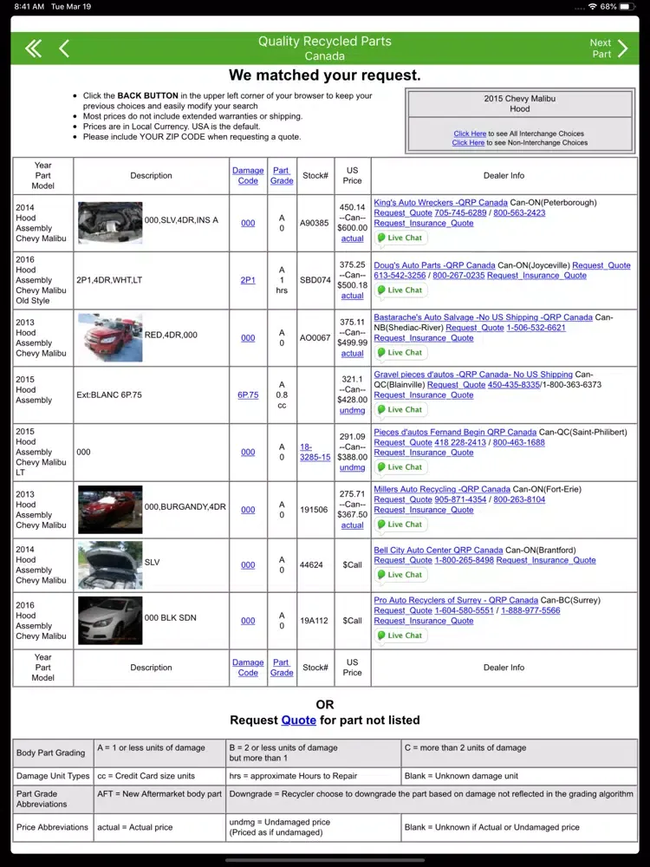Open Live Chat for Pro Auto Recyclers
This screenshot has height=867, width=650.
(400, 636)
